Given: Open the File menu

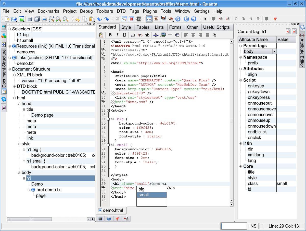Looking at the screenshot, I should tap(6, 11).
